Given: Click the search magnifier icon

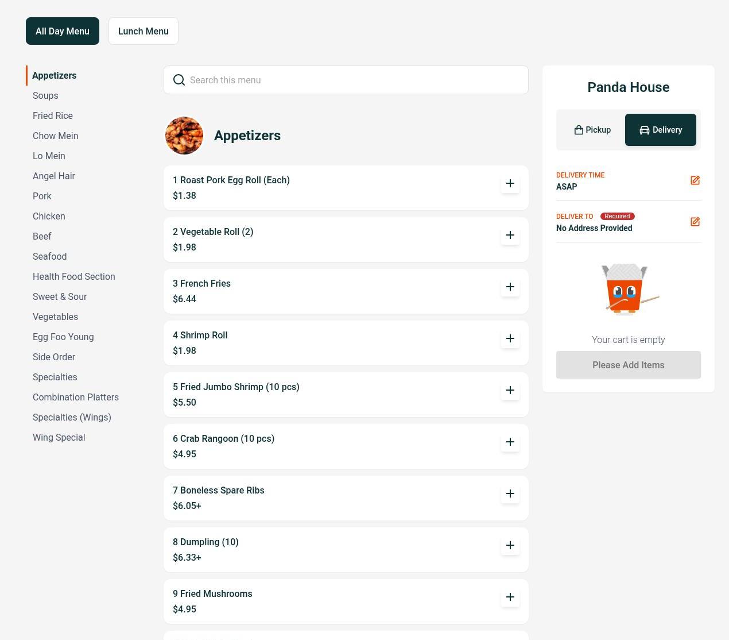Looking at the screenshot, I should point(179,80).
